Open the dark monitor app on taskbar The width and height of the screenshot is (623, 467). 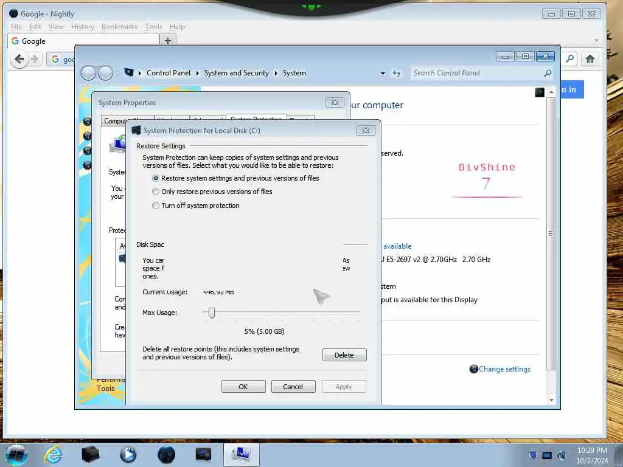203,455
